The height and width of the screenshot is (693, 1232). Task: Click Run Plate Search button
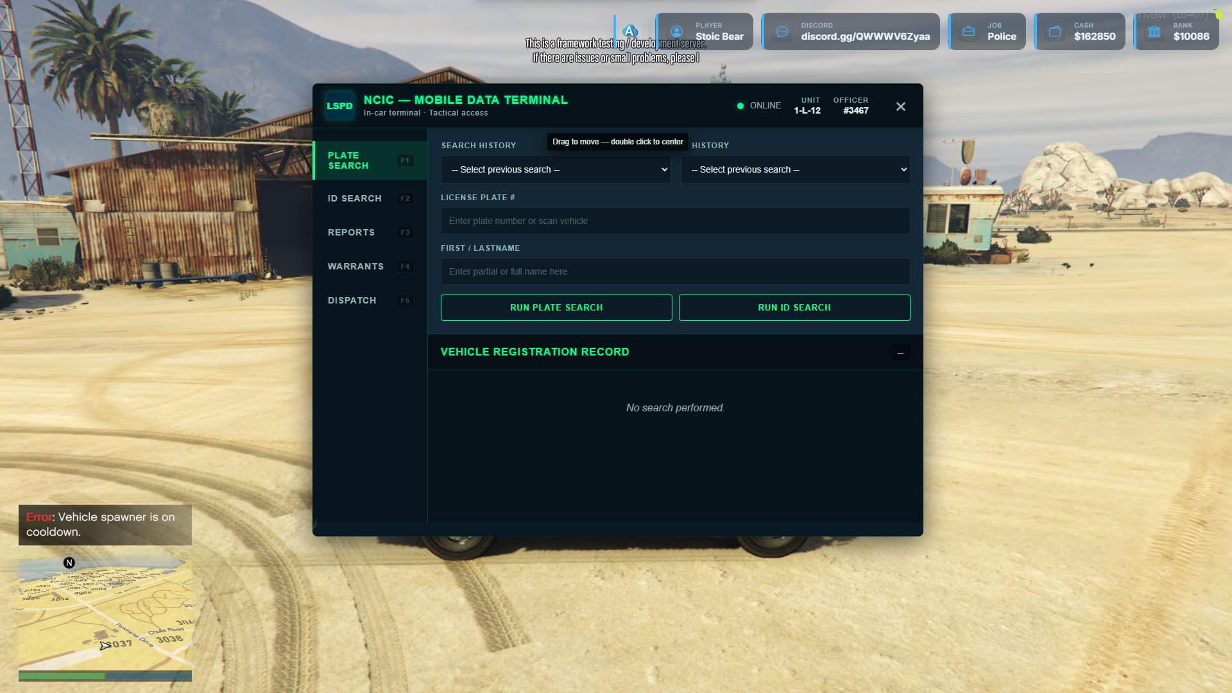click(556, 307)
